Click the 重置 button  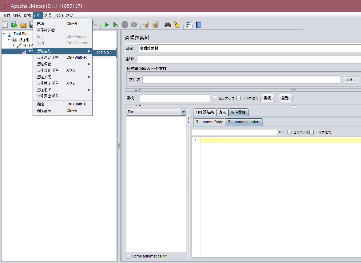coord(285,98)
